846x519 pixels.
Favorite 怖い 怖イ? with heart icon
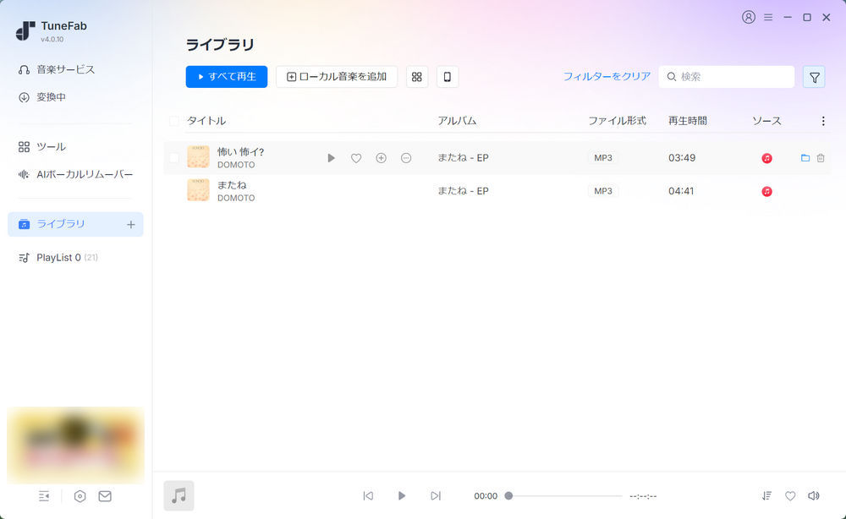click(356, 158)
